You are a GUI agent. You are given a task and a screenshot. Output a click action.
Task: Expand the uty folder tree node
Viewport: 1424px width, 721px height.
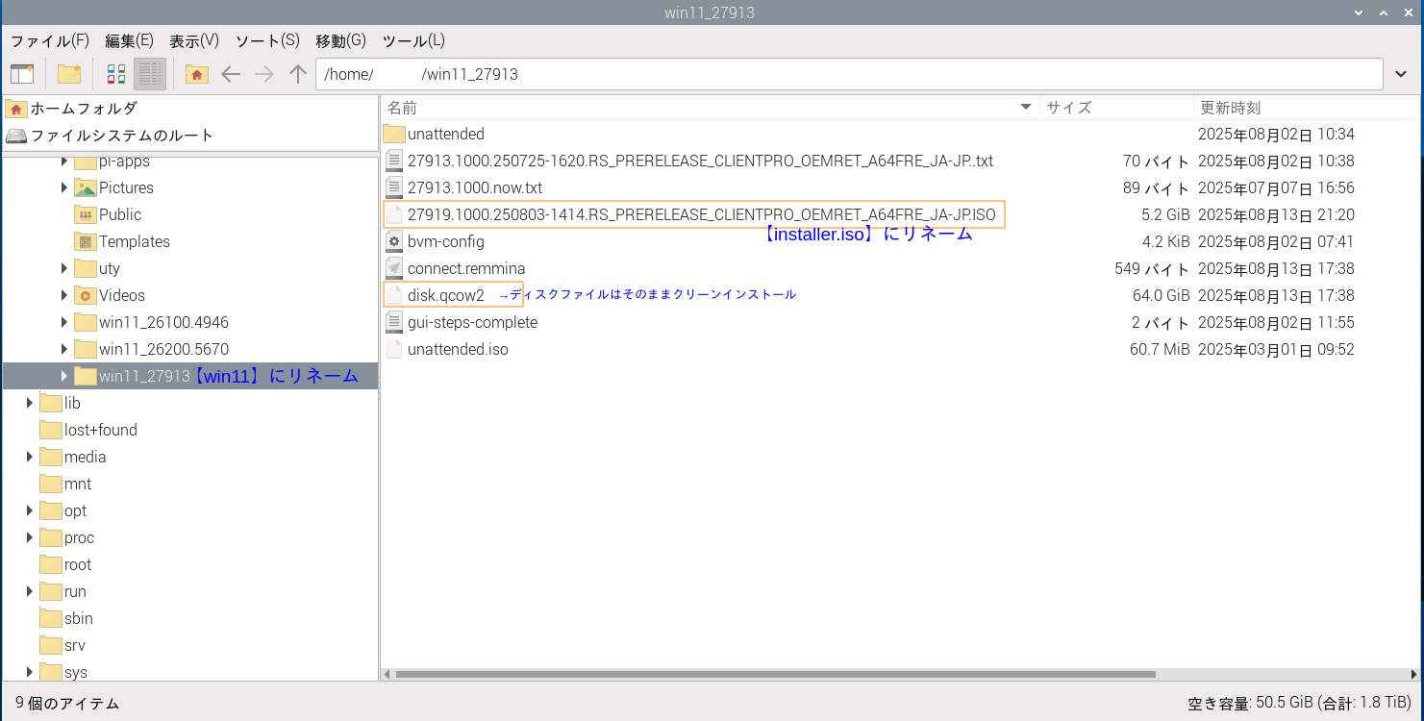pos(64,268)
